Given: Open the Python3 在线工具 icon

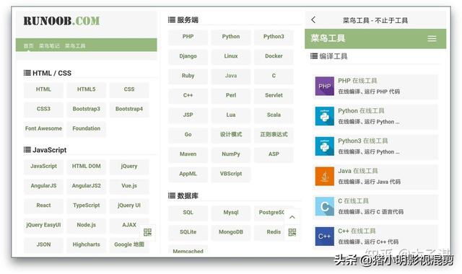Looking at the screenshot, I should coord(324,146).
